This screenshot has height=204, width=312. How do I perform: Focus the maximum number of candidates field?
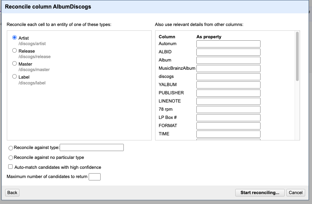pyautogui.click(x=94, y=177)
